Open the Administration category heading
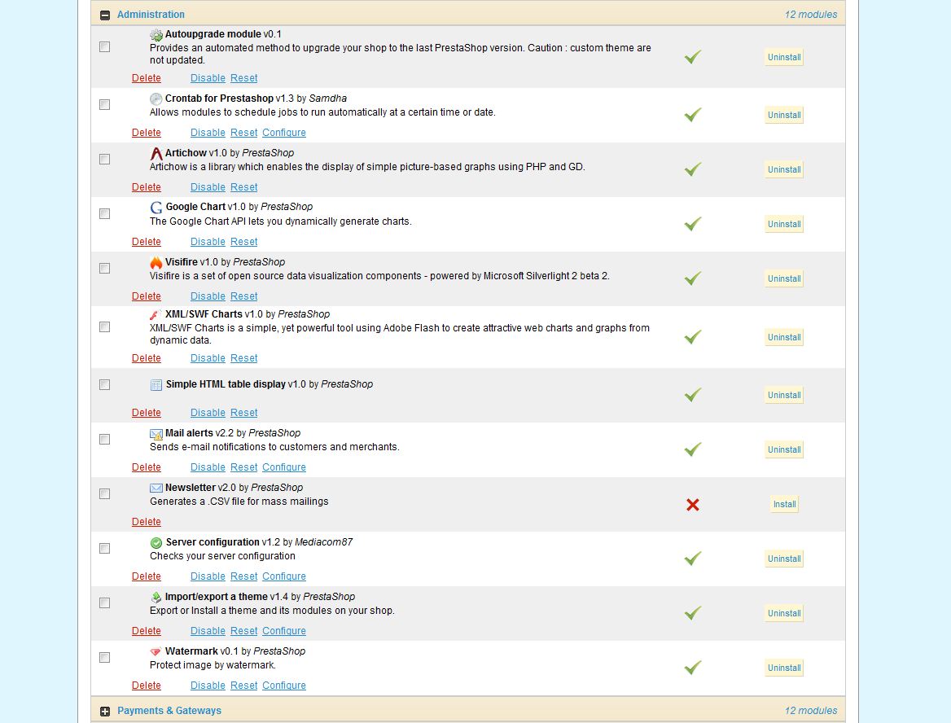The image size is (951, 723). (151, 15)
